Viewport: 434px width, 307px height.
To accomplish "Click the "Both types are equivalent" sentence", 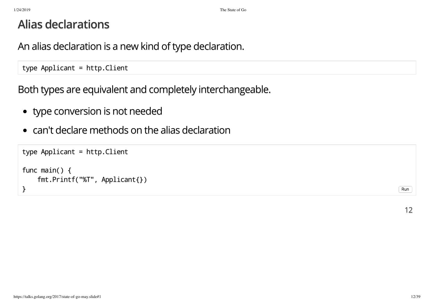I will click(144, 90).
